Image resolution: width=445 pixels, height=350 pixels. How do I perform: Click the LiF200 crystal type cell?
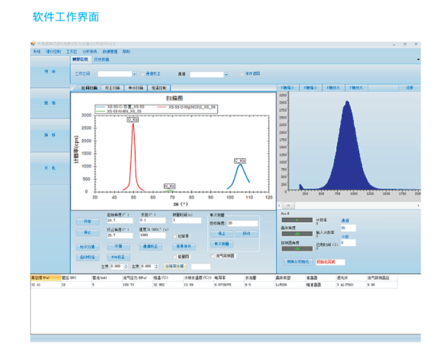tap(290, 285)
